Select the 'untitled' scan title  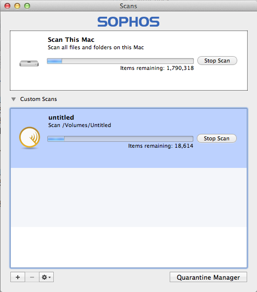tap(61, 118)
